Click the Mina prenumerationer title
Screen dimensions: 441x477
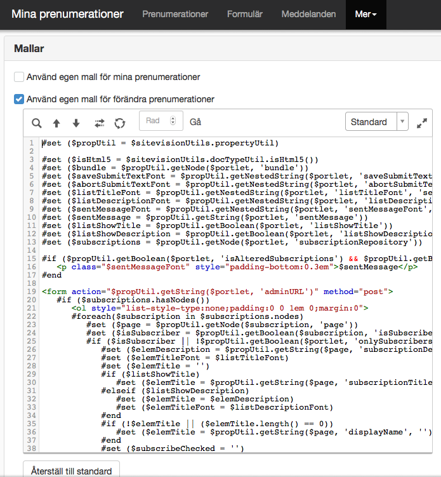coord(67,14)
